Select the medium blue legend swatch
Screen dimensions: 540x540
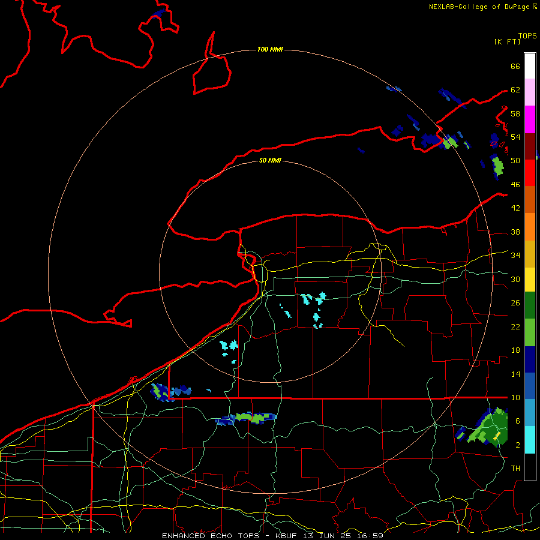point(530,386)
